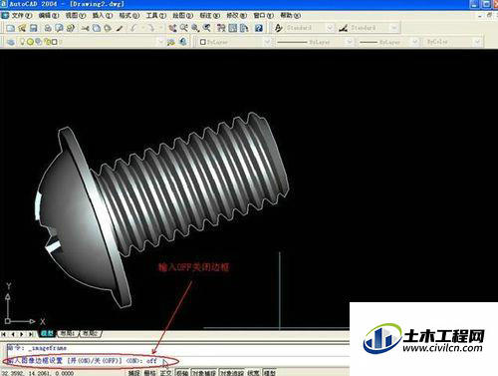Switch to the 模型 Model tab
Screen dimensions: 498x376
tap(47, 333)
